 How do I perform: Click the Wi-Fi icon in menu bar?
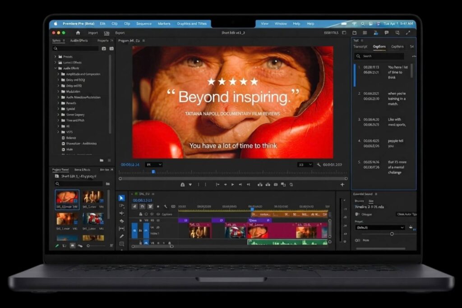pyautogui.click(x=355, y=23)
